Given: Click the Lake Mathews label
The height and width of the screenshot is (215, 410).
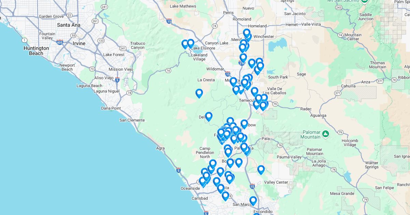Looking at the screenshot, I should pyautogui.click(x=183, y=6).
